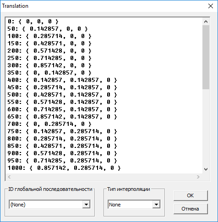Click the line starting with "1000:"
The width and height of the screenshot is (218, 222).
pos(64,168)
